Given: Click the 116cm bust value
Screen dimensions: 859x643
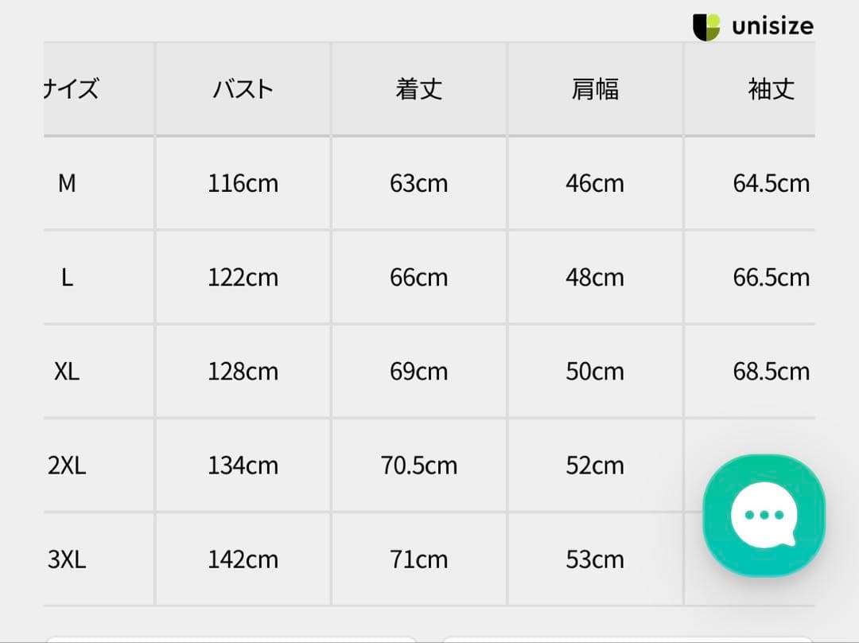Looking at the screenshot, I should (x=243, y=184).
